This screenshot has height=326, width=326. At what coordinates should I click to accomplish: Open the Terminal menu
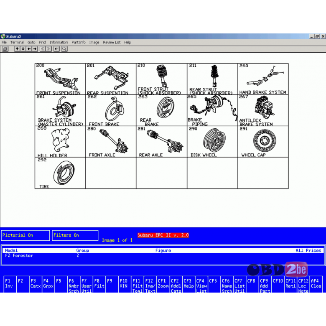pos(17,42)
